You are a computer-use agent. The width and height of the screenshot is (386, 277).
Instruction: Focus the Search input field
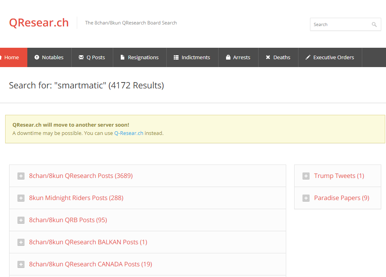pyautogui.click(x=345, y=24)
